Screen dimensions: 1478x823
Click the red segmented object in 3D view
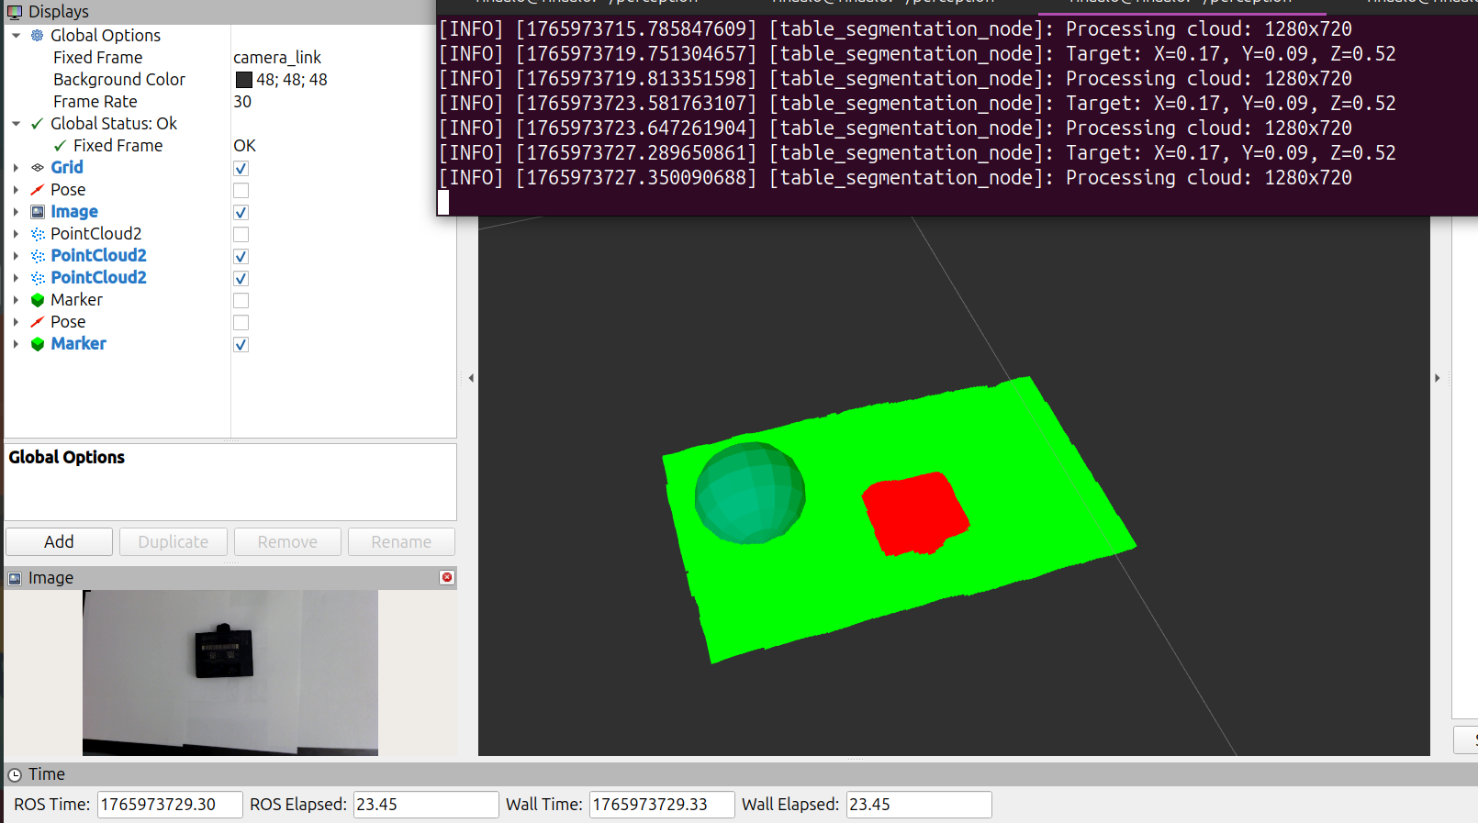914,513
